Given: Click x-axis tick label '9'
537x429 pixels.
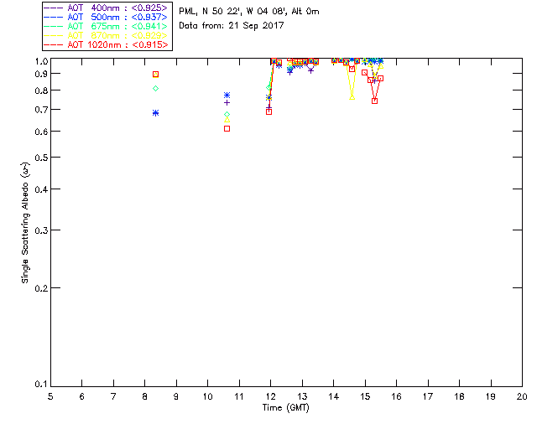Looking at the screenshot, I should tap(176, 396).
